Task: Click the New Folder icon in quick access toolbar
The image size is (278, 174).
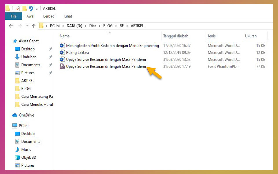Action: 25,8
